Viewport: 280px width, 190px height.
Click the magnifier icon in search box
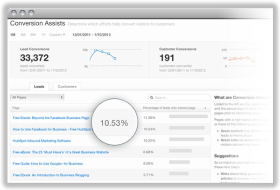(152, 97)
